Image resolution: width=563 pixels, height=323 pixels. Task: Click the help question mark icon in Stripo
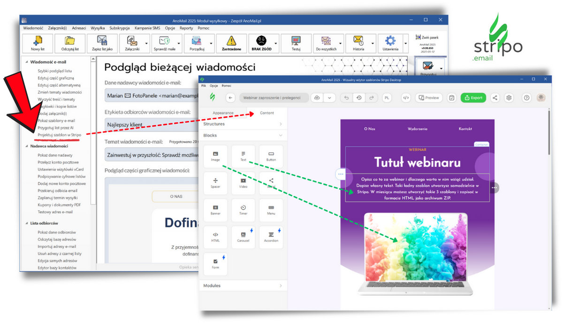tap(526, 98)
